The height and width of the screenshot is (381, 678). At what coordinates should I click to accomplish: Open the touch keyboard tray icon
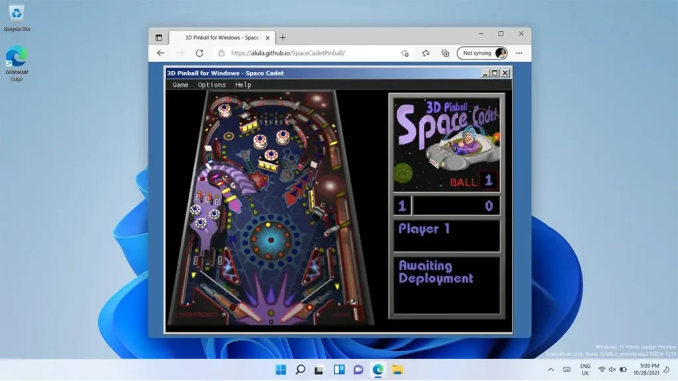567,370
